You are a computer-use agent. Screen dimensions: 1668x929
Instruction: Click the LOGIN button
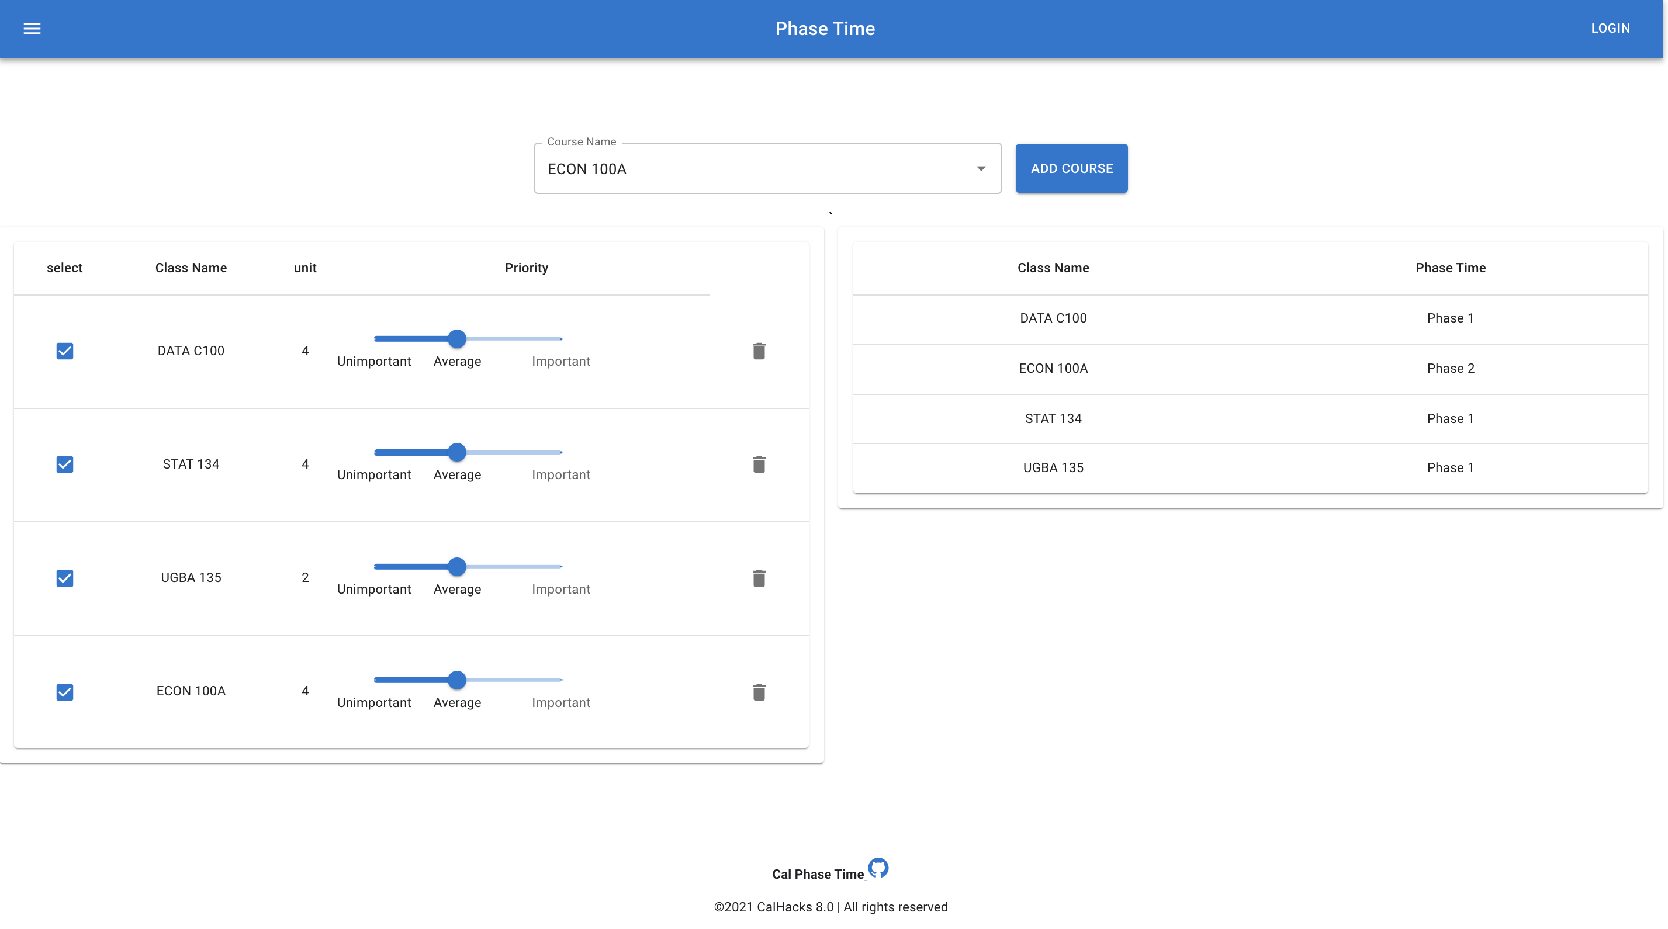(1610, 29)
